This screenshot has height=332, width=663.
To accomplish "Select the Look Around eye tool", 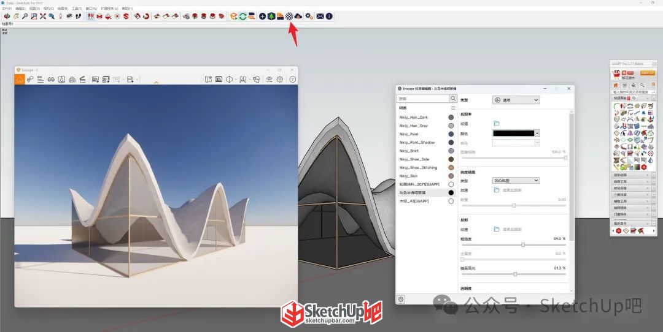I will click(69, 16).
